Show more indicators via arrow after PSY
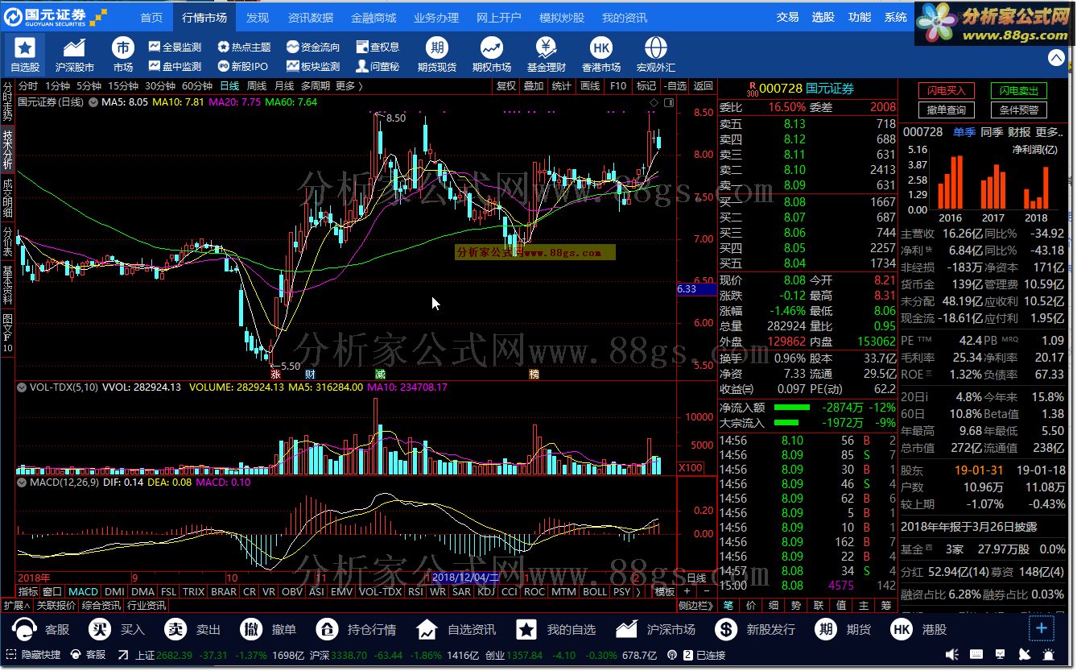Viewport: 1077px width, 671px height. point(638,591)
